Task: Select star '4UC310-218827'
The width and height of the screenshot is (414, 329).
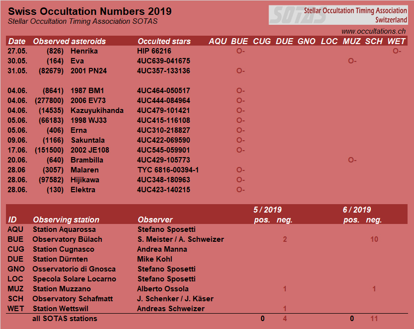Action: pos(163,130)
